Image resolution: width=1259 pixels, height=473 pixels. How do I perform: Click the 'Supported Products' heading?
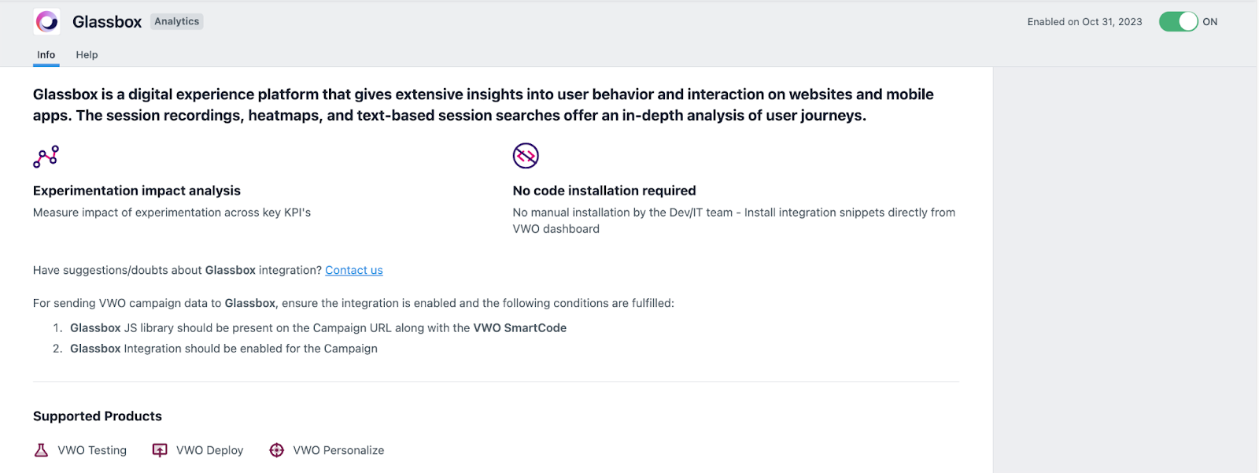[x=98, y=416]
